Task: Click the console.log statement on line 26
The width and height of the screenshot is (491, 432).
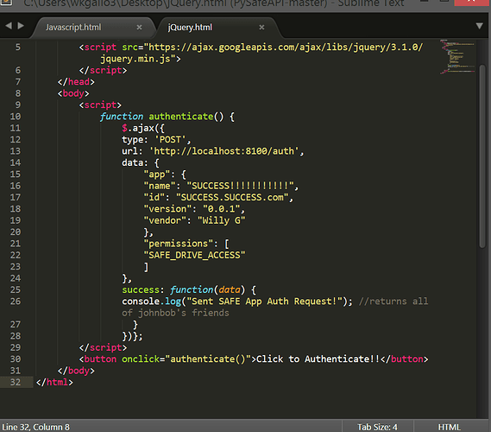Action: (x=236, y=302)
